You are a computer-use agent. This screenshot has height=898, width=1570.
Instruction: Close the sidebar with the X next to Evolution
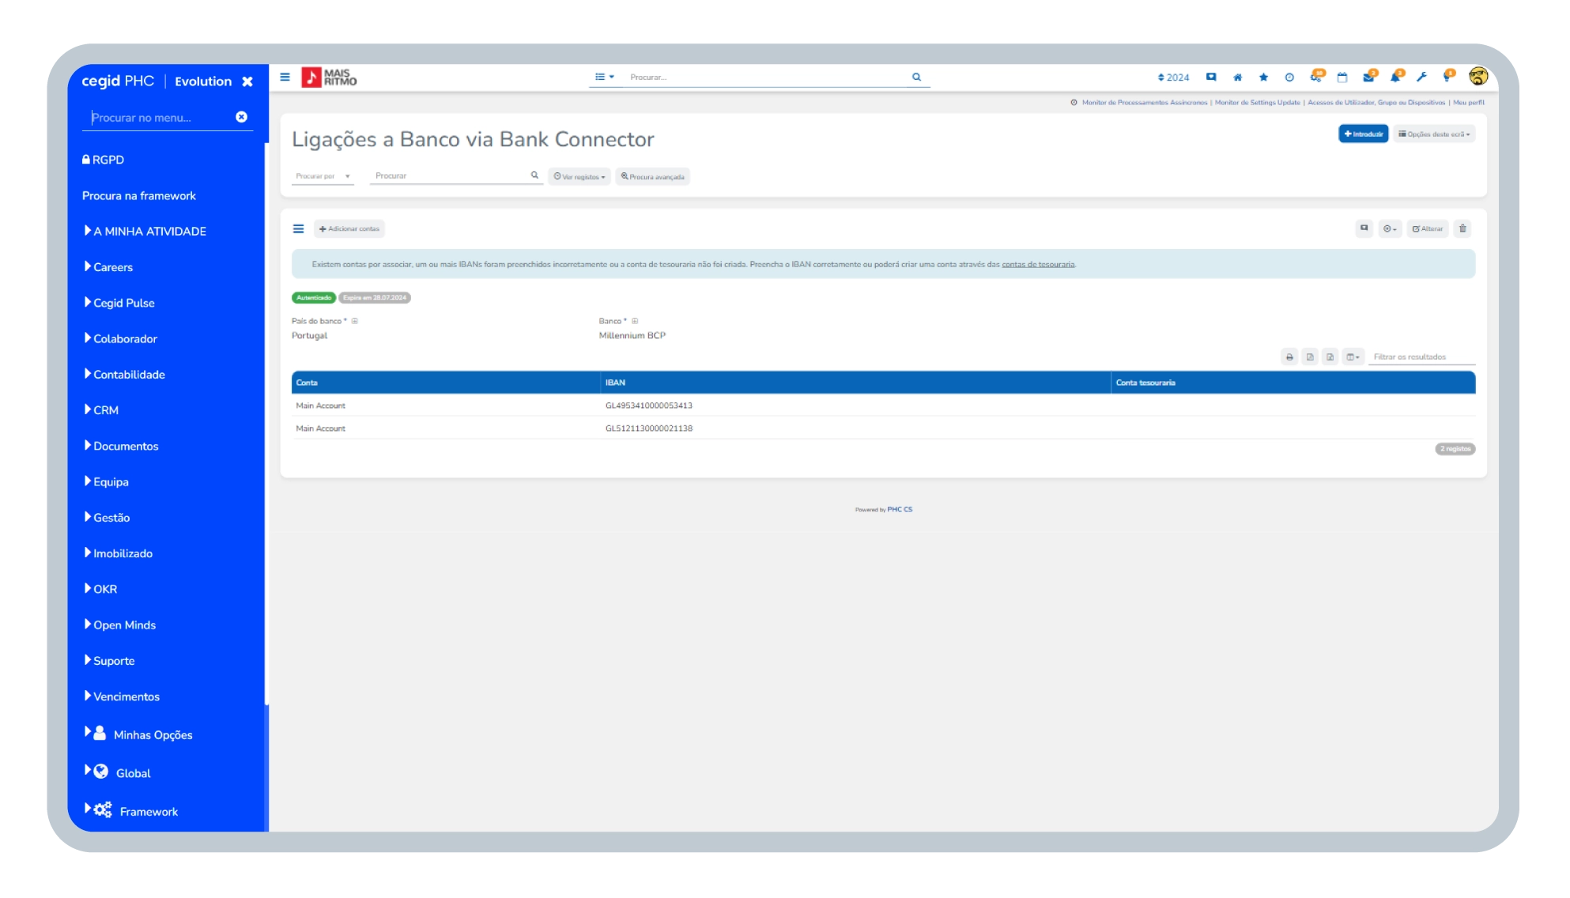click(247, 81)
